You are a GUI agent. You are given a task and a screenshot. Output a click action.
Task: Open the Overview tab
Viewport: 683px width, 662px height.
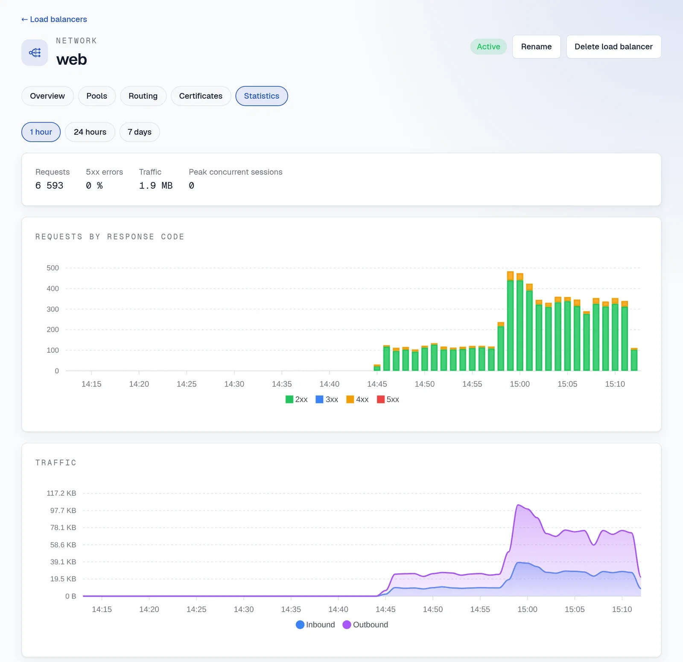(x=47, y=96)
